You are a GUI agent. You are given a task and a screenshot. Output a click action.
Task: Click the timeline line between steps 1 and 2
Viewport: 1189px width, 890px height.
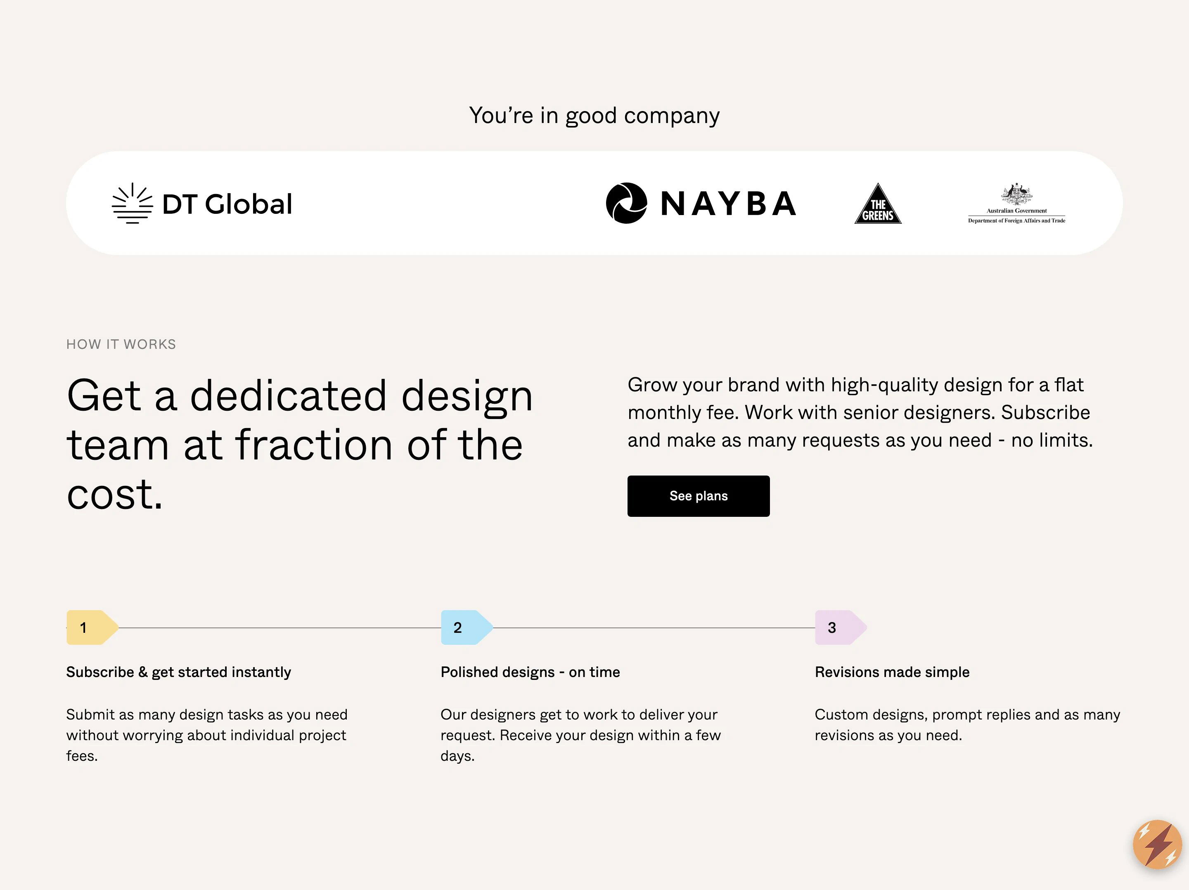click(x=279, y=628)
